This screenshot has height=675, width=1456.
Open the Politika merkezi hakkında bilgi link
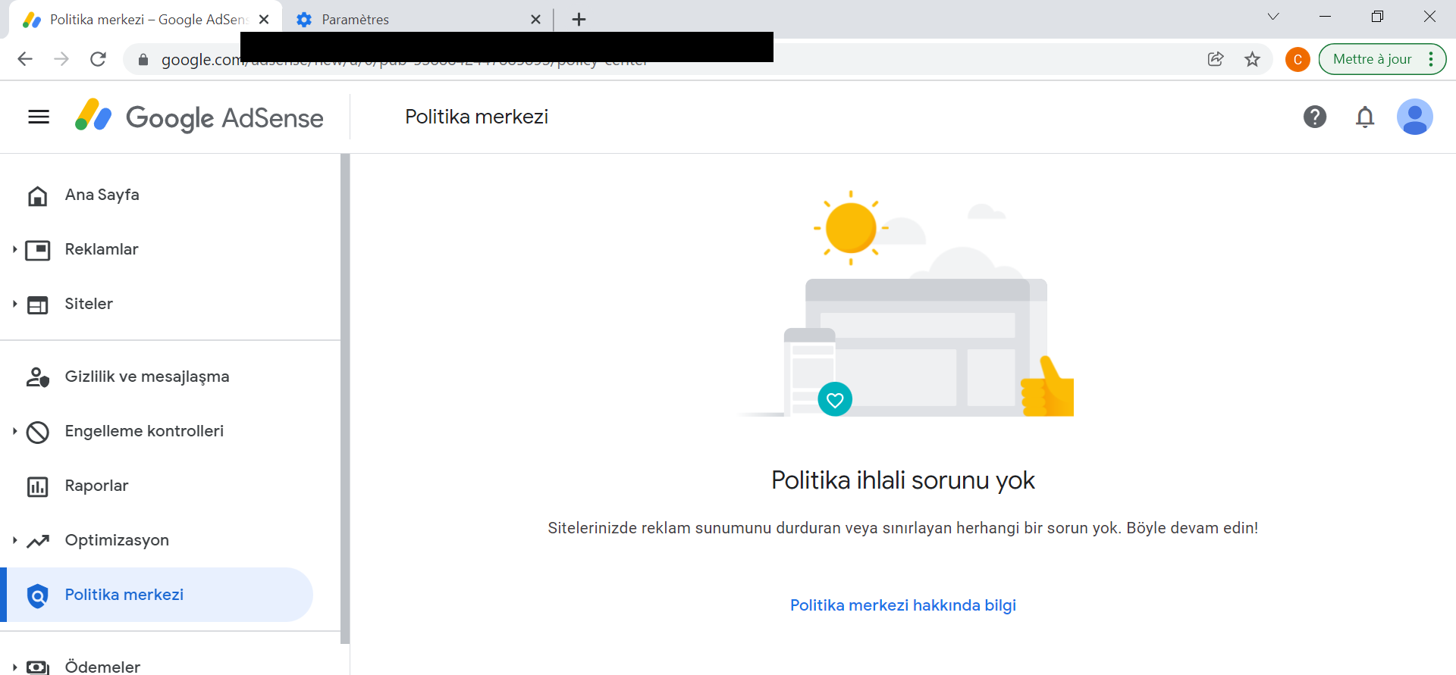(x=903, y=605)
